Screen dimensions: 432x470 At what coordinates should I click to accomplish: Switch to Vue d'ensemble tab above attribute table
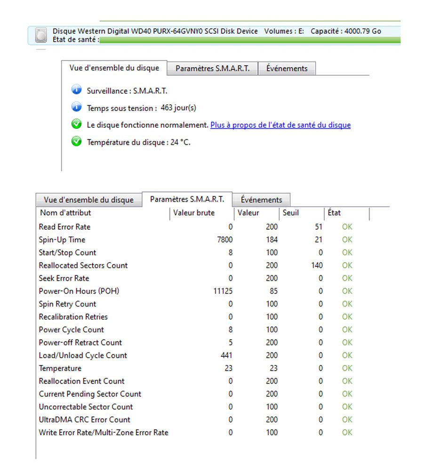[x=88, y=200]
